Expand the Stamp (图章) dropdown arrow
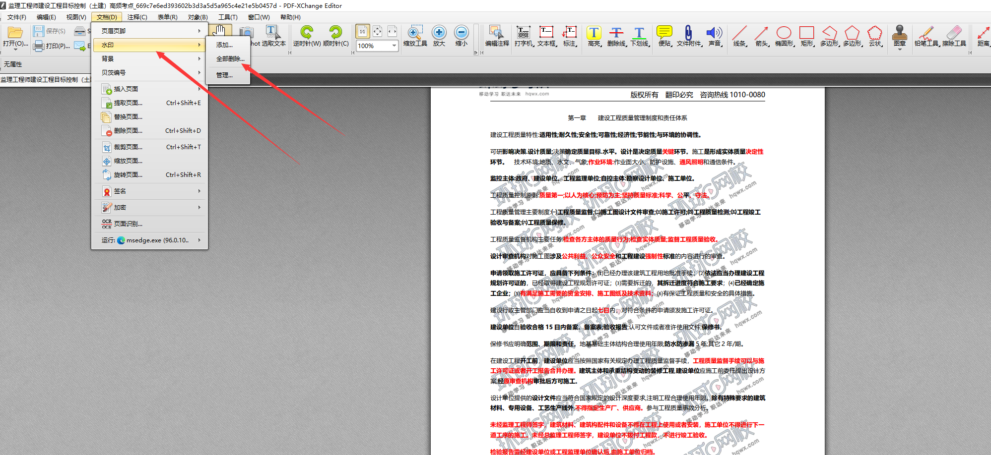The height and width of the screenshot is (455, 991). 899,49
